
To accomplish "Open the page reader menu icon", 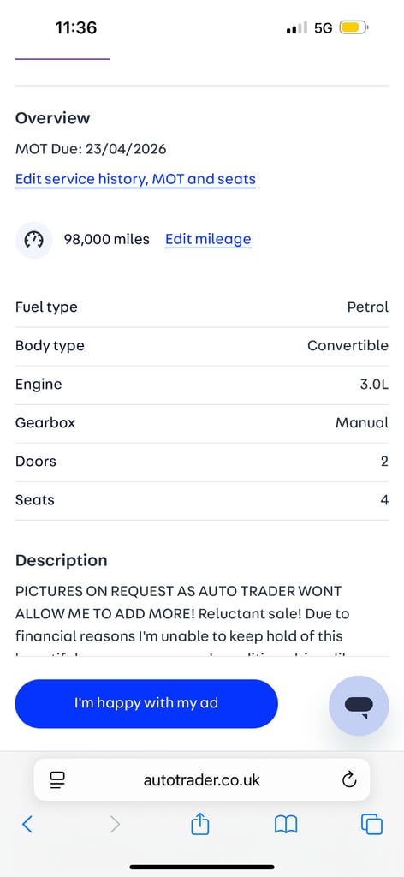I will point(57,779).
